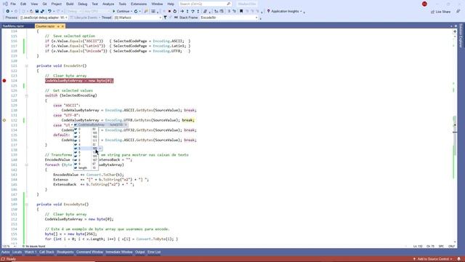Open the Lifecycle Events dropdown

tap(85, 17)
